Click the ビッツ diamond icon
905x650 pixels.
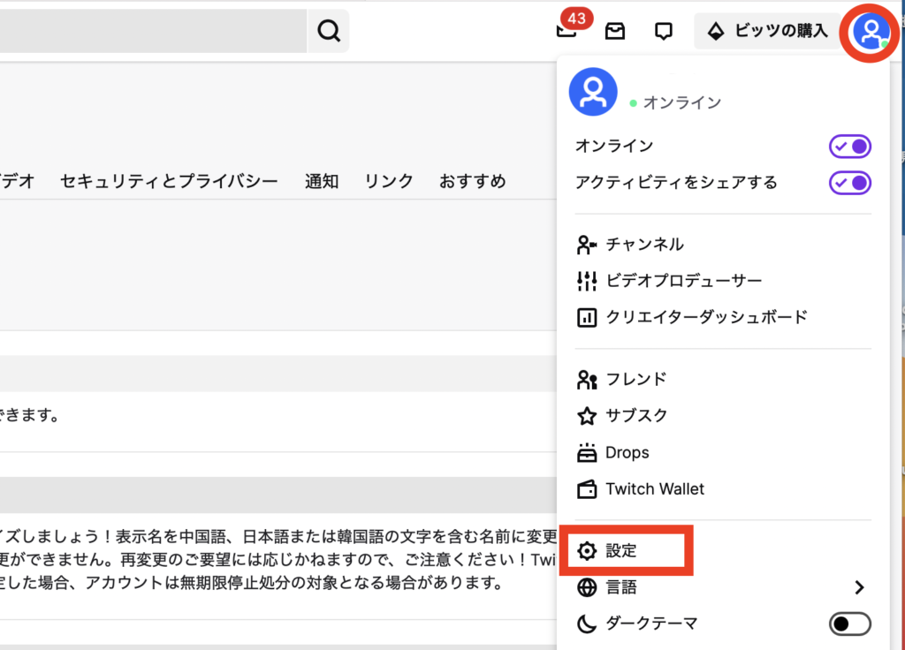(x=716, y=31)
